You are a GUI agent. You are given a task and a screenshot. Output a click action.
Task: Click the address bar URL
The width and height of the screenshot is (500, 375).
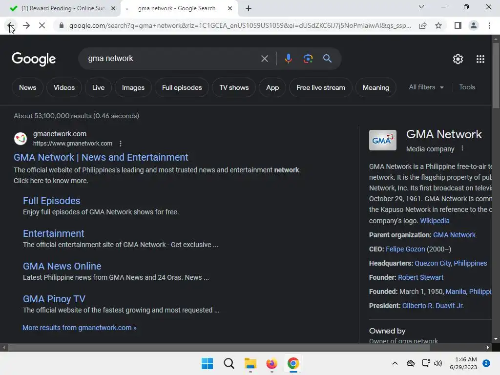[240, 25]
